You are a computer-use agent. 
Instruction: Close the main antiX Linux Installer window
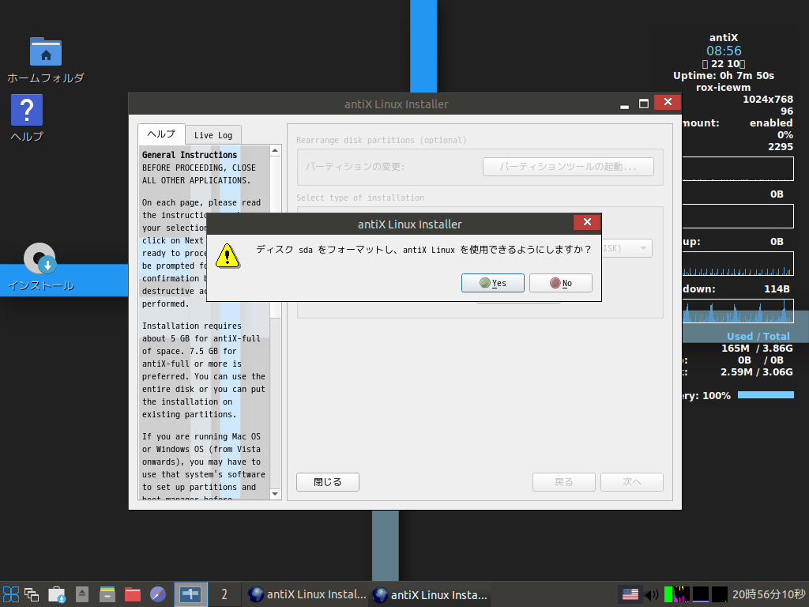click(668, 102)
